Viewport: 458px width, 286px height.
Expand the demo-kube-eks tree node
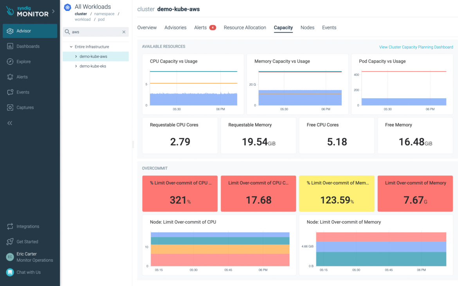(77, 66)
